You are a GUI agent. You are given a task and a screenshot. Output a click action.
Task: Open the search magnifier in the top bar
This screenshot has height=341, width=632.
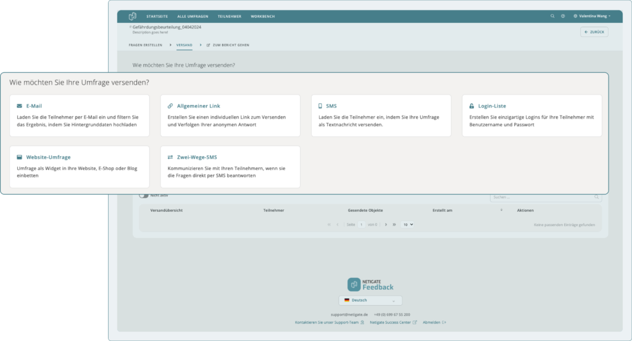[x=552, y=16]
